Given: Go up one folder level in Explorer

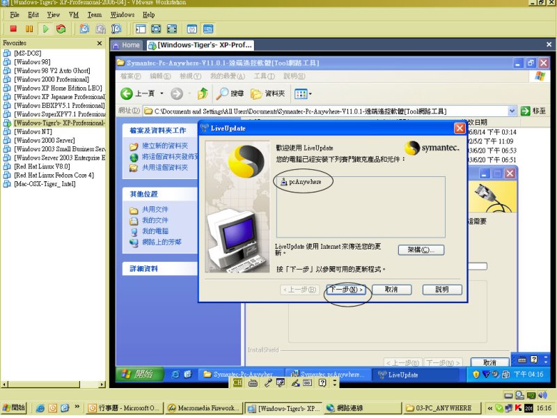Looking at the screenshot, I should point(203,93).
